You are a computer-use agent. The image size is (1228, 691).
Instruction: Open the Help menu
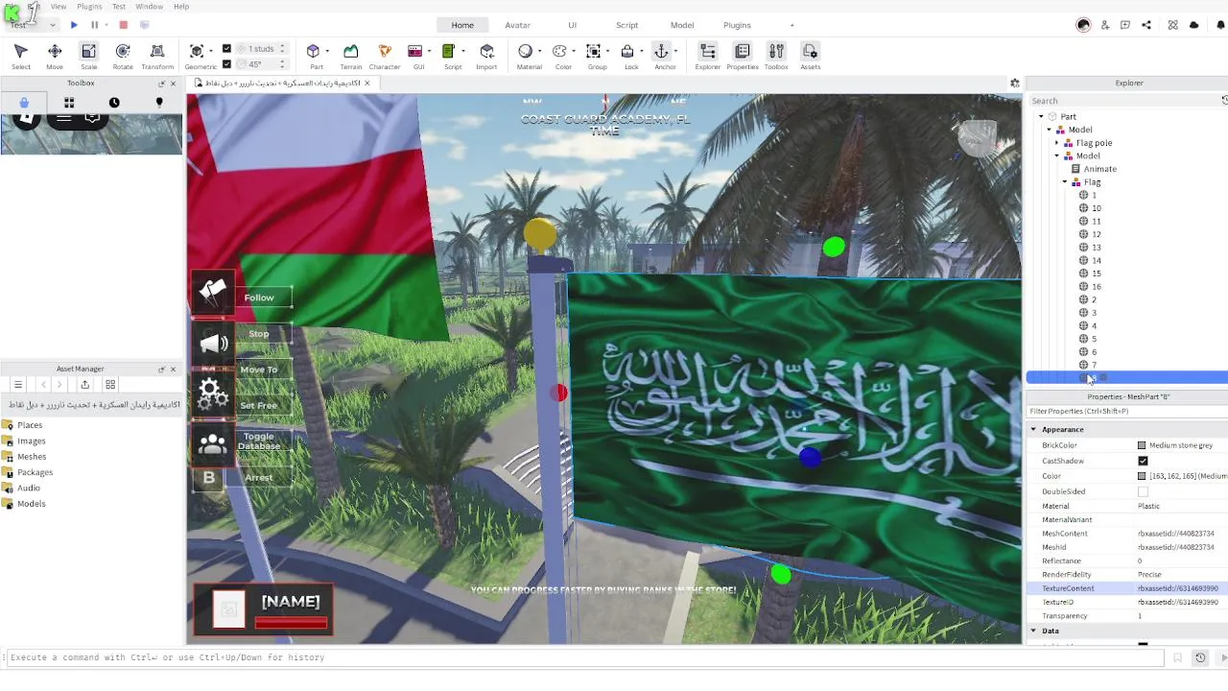180,7
